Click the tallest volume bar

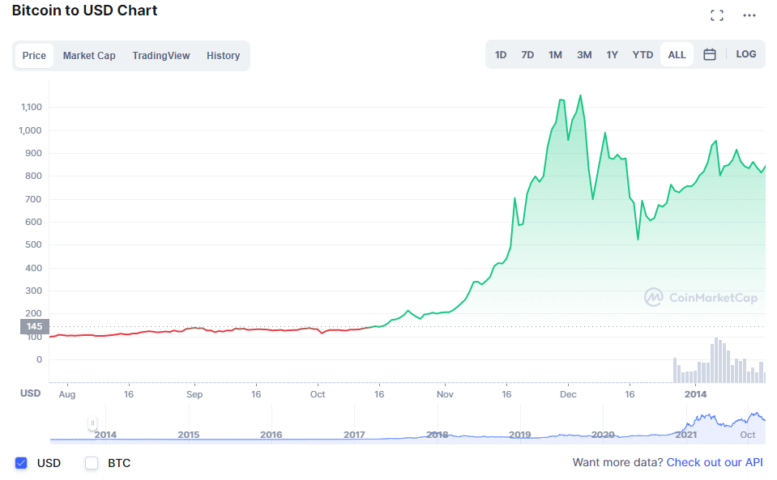coord(716,360)
